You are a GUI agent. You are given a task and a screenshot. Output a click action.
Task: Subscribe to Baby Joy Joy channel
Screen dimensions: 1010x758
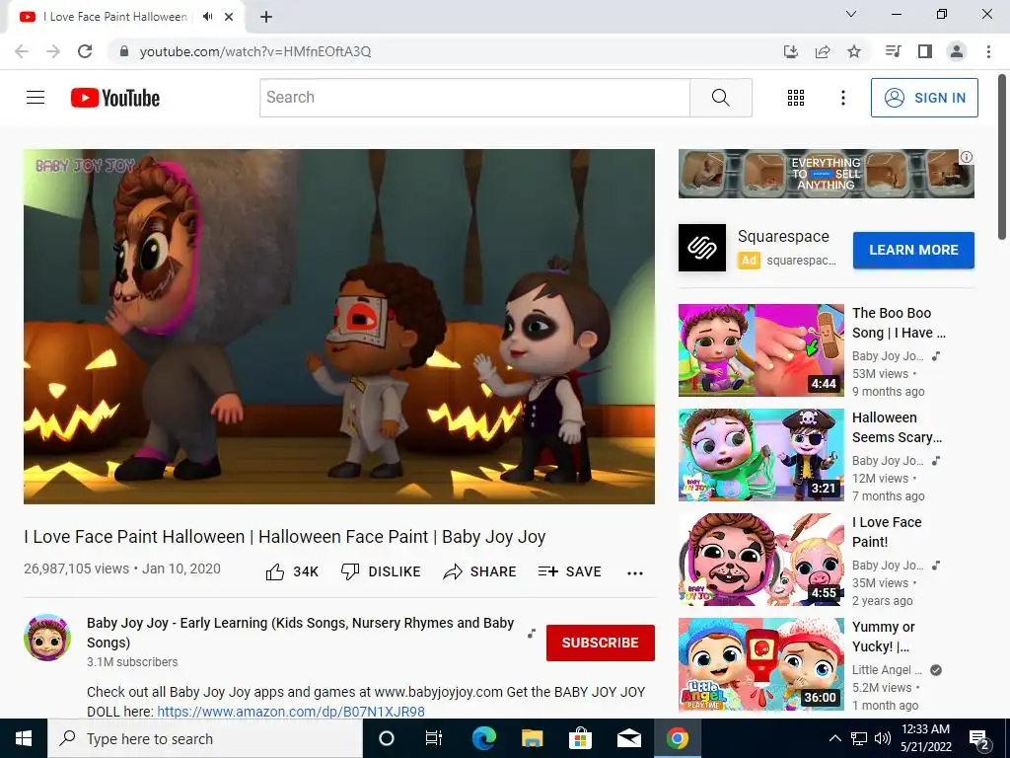click(601, 643)
